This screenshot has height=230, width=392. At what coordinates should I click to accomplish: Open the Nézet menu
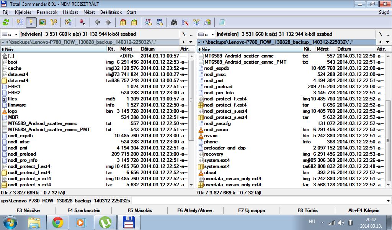click(x=89, y=12)
